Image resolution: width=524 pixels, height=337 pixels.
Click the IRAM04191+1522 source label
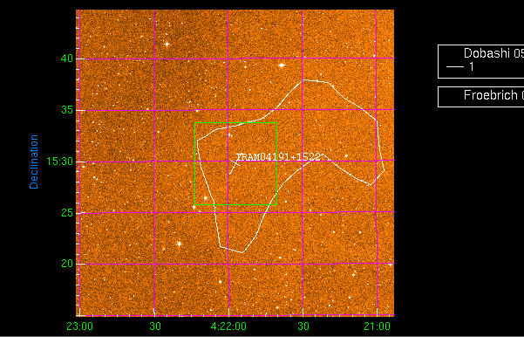pyautogui.click(x=278, y=157)
